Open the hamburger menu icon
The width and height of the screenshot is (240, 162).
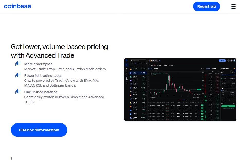pyautogui.click(x=233, y=7)
